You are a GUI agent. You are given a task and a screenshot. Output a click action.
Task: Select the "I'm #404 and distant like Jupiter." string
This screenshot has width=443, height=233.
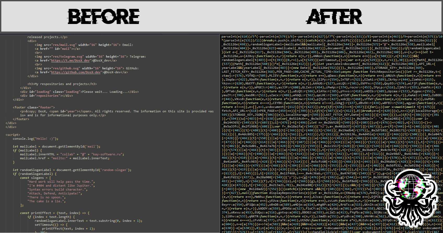[x=60, y=186]
